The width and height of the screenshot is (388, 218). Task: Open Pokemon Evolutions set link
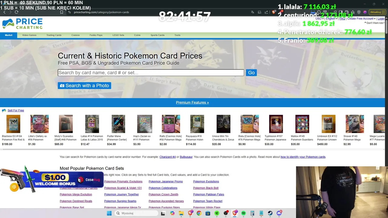[206, 182]
